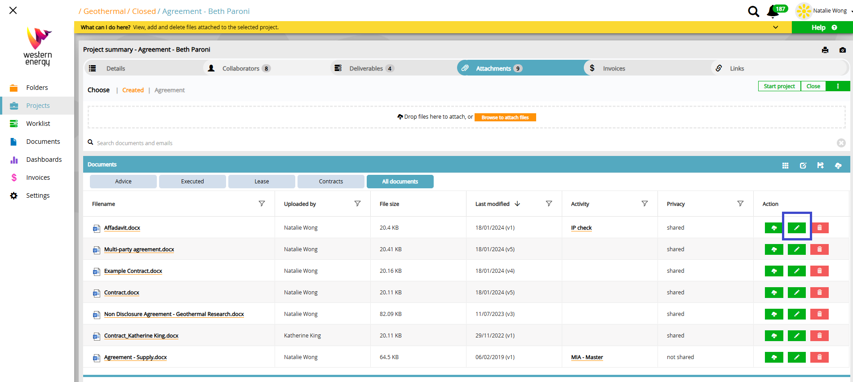Clear the search with the grey X icon
853x382 pixels.
coord(841,143)
